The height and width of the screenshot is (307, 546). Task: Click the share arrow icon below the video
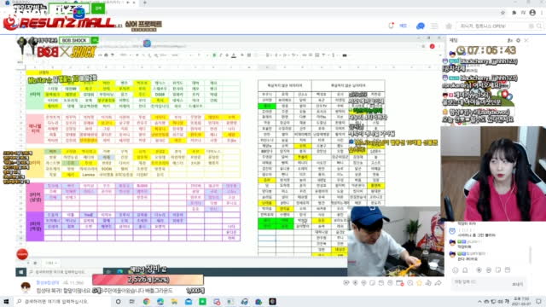(438, 283)
